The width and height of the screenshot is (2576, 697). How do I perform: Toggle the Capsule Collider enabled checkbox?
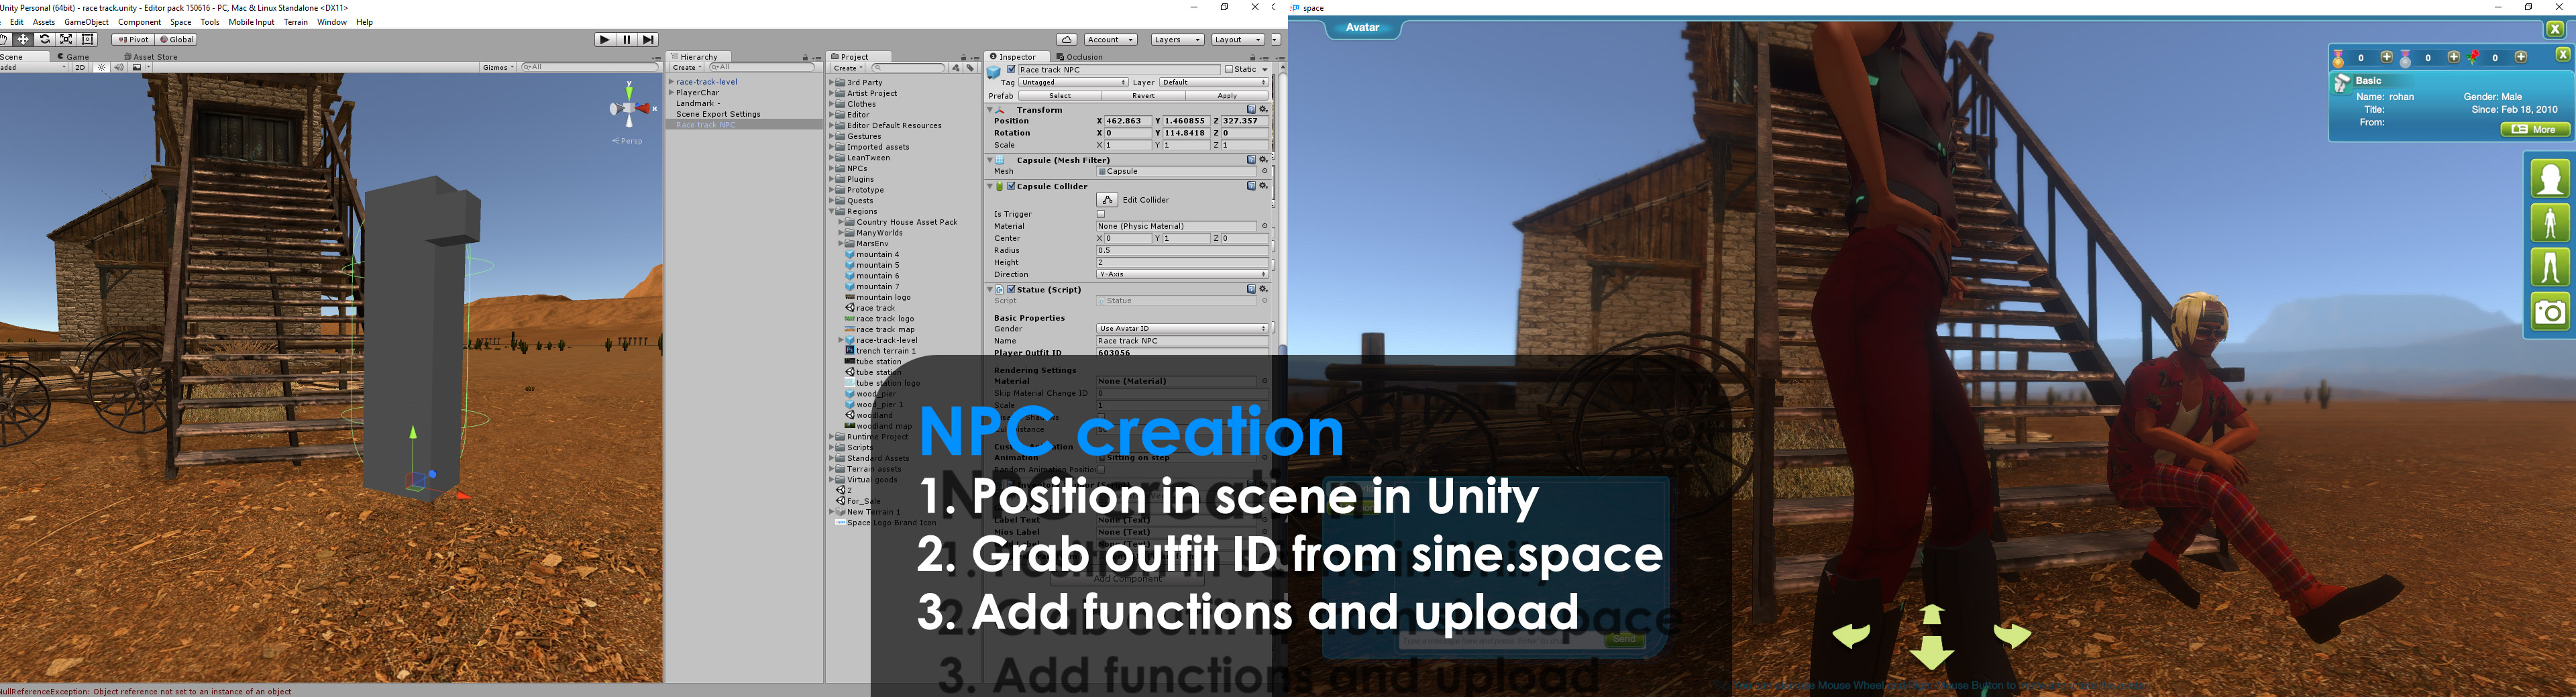pyautogui.click(x=1011, y=187)
